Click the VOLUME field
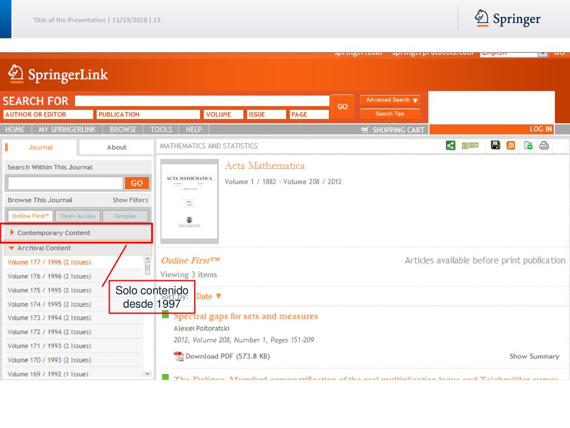This screenshot has height=428, width=570. point(223,114)
